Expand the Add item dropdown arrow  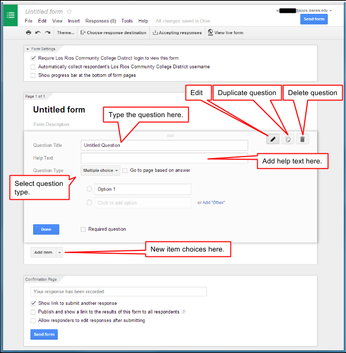point(60,252)
